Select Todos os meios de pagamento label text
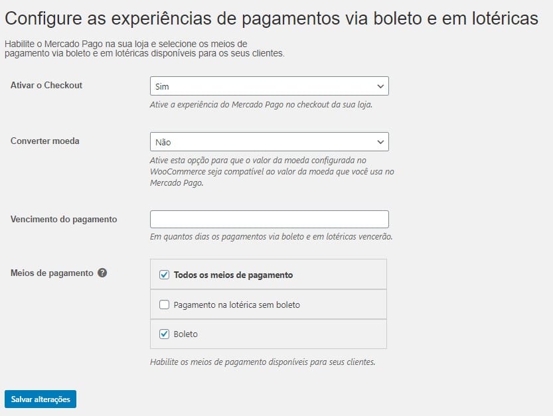Screen dimensions: 553x416 [233, 275]
